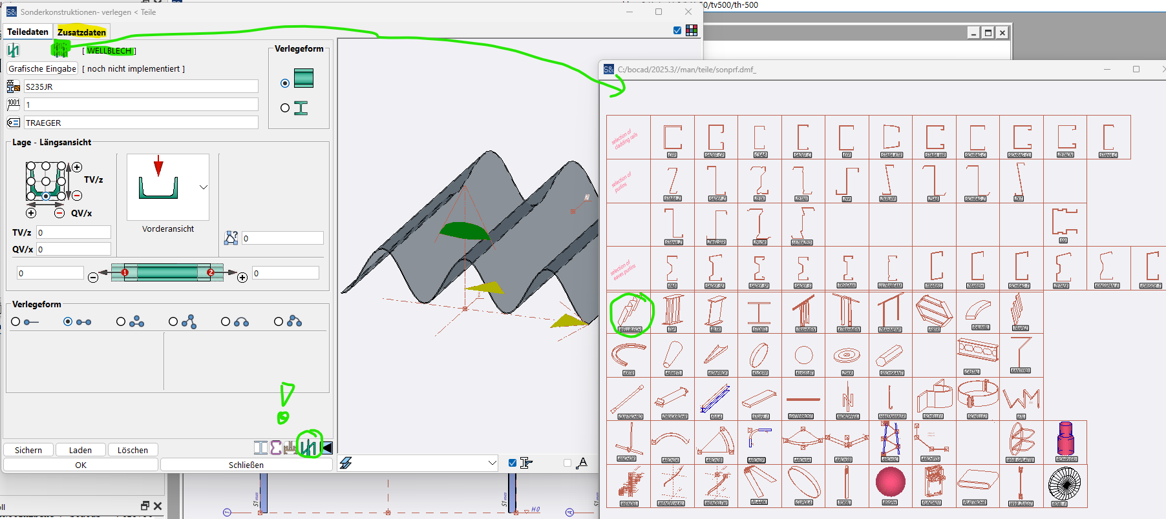Image resolution: width=1166 pixels, height=519 pixels.
Task: Click the Schließen button
Action: point(246,465)
